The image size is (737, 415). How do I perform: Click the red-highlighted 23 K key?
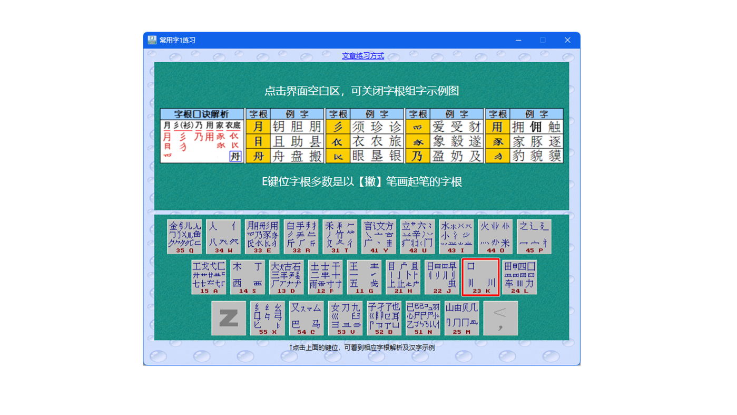pyautogui.click(x=480, y=277)
